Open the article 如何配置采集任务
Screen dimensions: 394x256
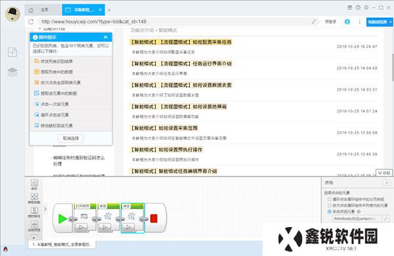[181, 42]
